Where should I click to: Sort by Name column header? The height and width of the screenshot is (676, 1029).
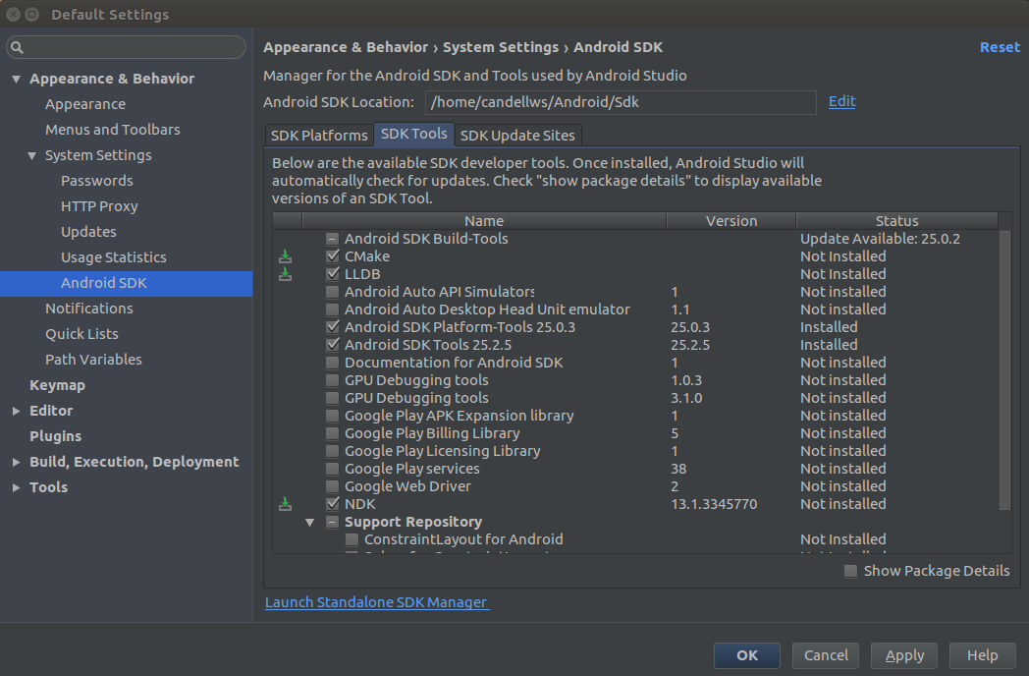tap(484, 221)
